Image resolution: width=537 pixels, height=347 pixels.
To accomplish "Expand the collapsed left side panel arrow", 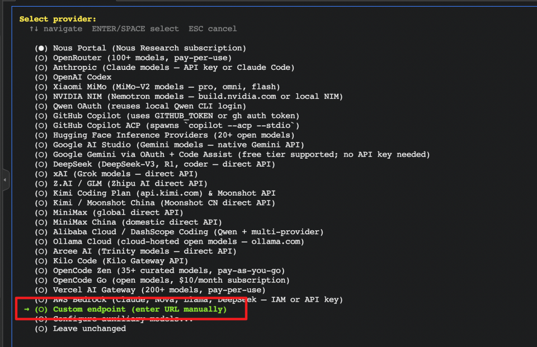I will tap(5, 180).
